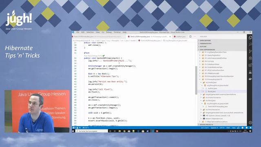Image resolution: width=261 pixels, height=147 pixels.
Task: Collapse the Java Dependencies section
Action: click(222, 49)
